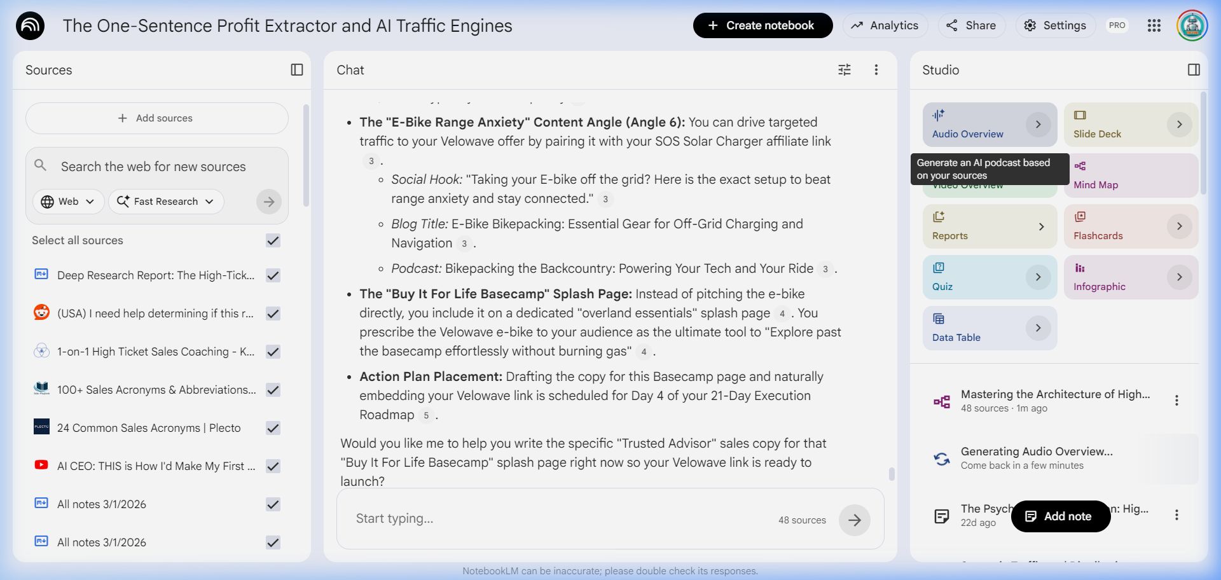Open options for Mastering the Architecture mind map
The width and height of the screenshot is (1221, 580).
click(x=1176, y=401)
